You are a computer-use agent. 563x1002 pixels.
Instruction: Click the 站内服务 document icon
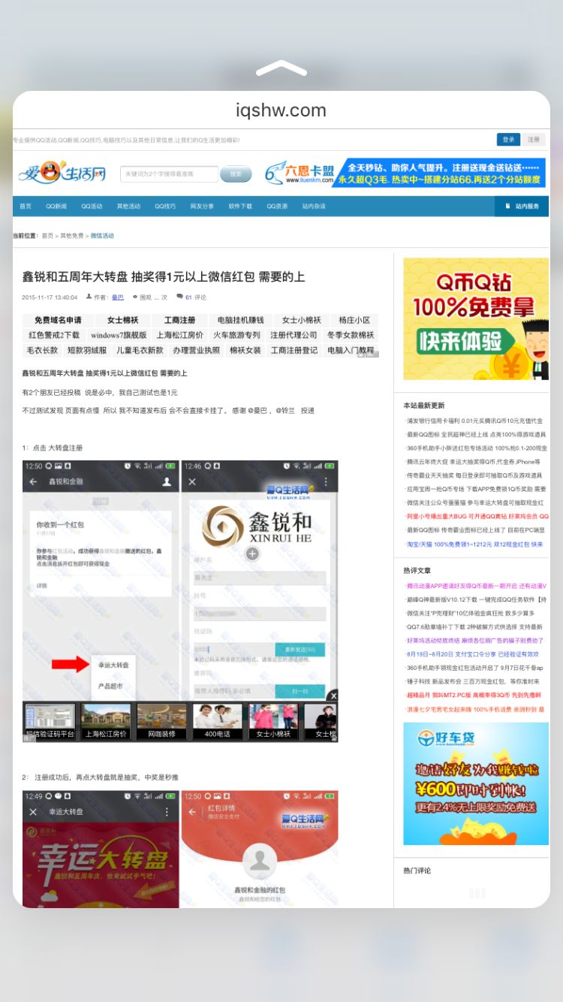[x=508, y=206]
